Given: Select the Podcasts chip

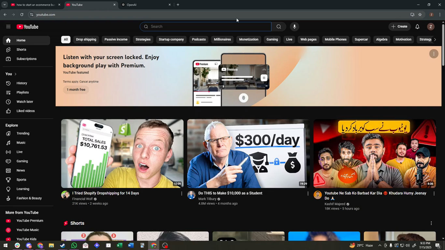Looking at the screenshot, I should 199,39.
